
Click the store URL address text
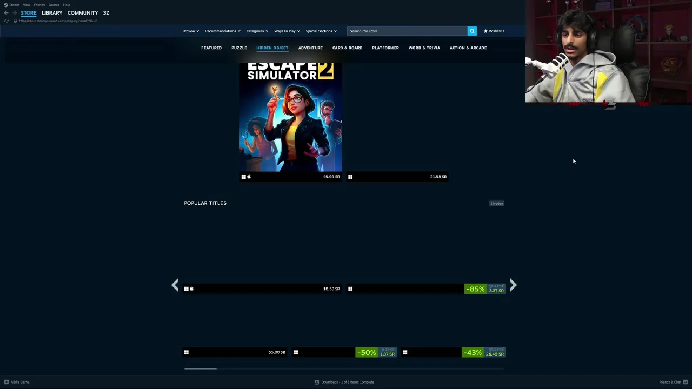pos(58,21)
